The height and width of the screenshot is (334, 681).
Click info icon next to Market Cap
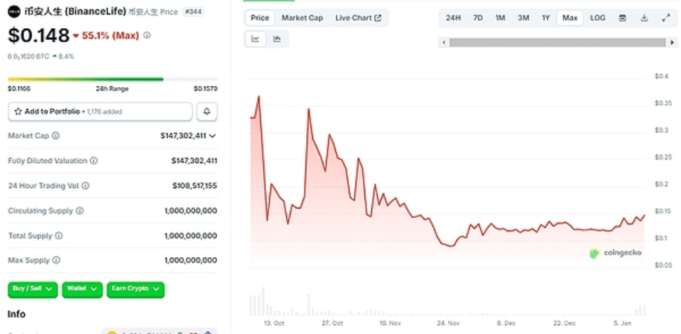(x=56, y=136)
